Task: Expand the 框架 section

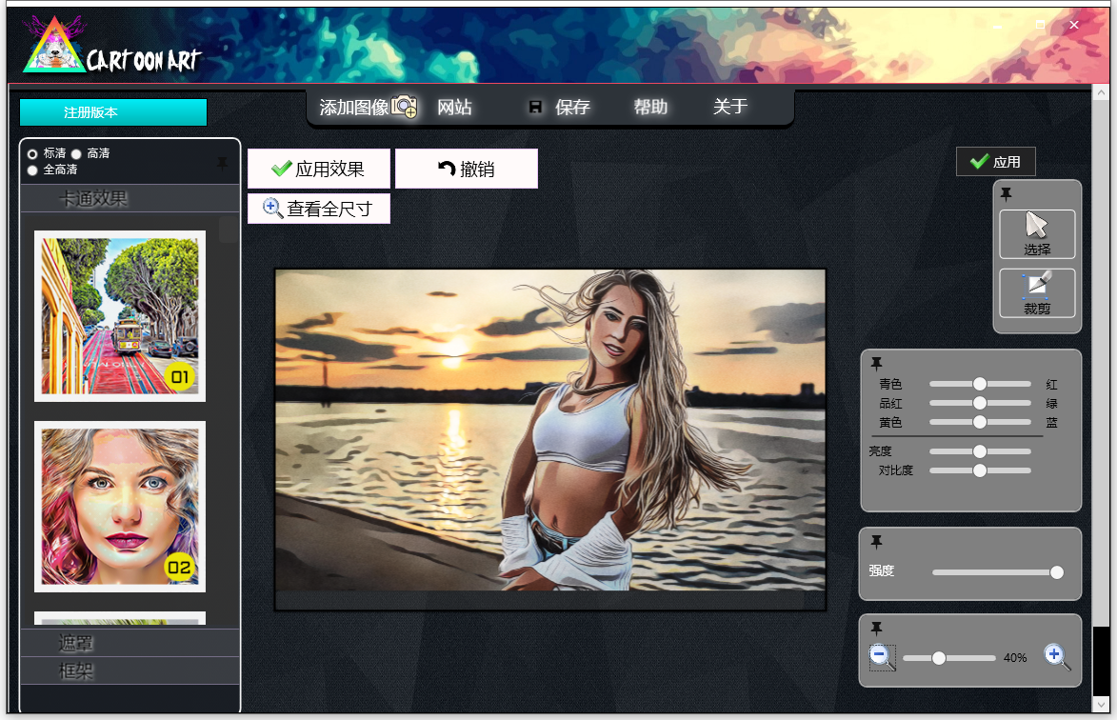Action: 130,670
